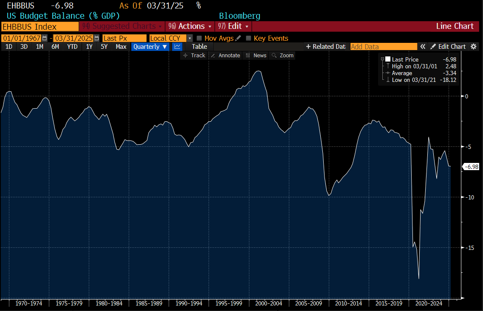Select the 1M range tab
The height and width of the screenshot is (311, 483).
(x=40, y=46)
